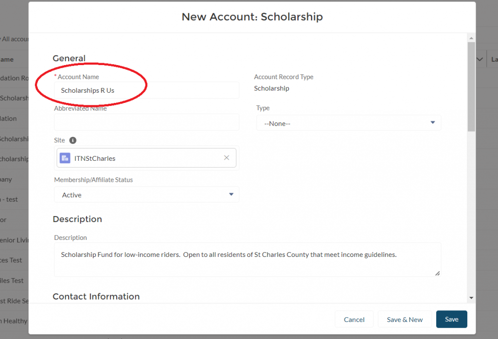This screenshot has height=339, width=498.
Task: Click the General section heading
Action: pyautogui.click(x=69, y=58)
